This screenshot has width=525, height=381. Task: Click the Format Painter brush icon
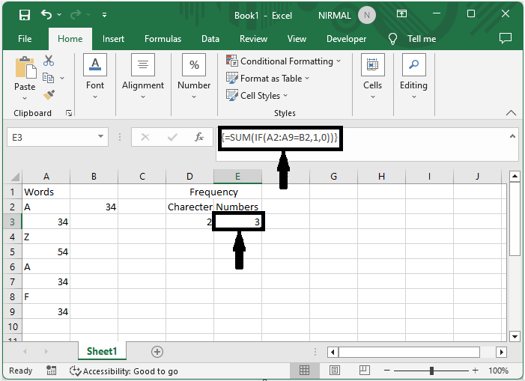49,95
